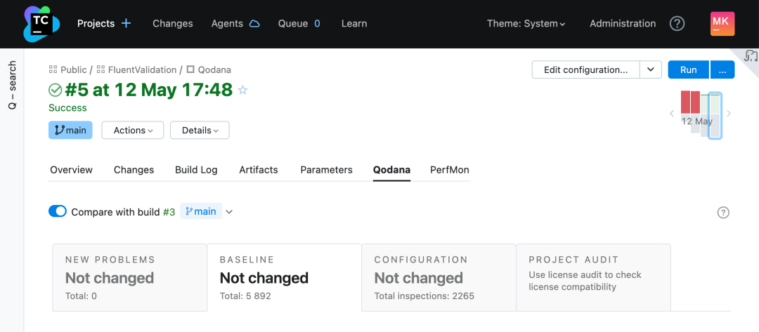759x332 pixels.
Task: Open the FluentValidation breadcrumb link
Action: click(143, 69)
